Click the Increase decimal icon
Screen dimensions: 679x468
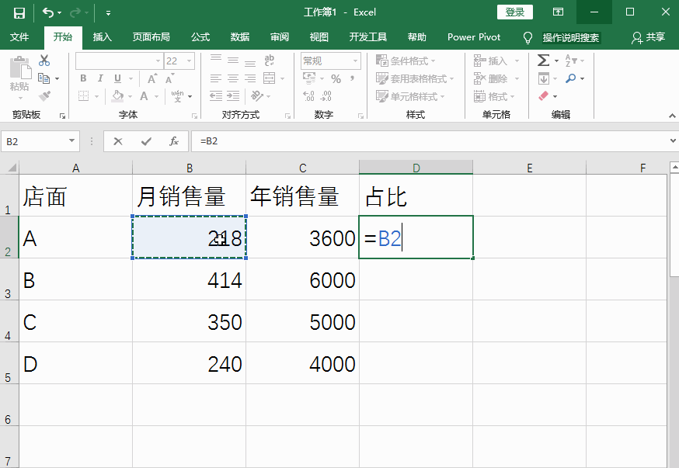[308, 96]
